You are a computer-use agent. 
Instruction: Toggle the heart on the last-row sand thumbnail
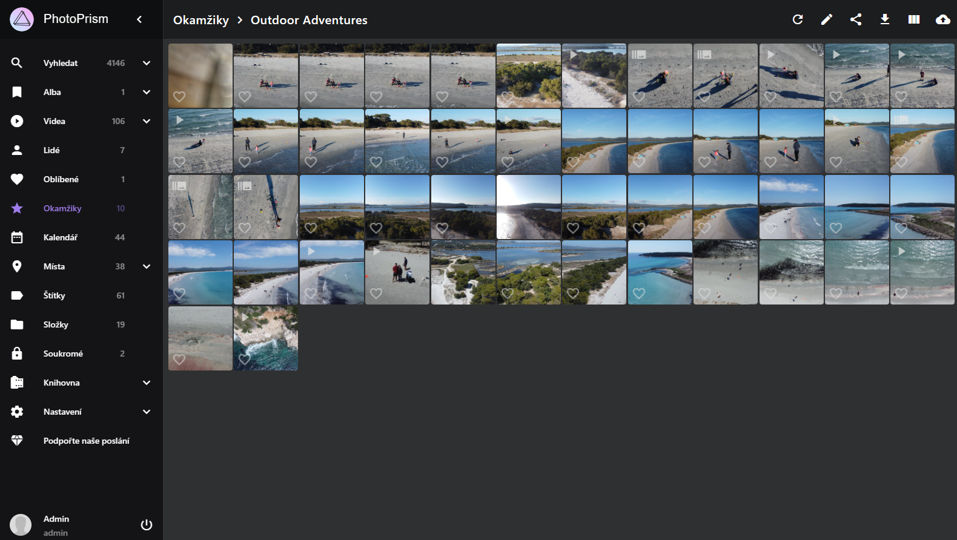179,359
